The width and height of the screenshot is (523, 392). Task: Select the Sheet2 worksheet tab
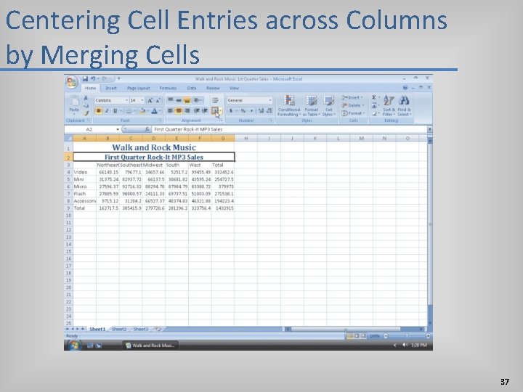click(119, 329)
